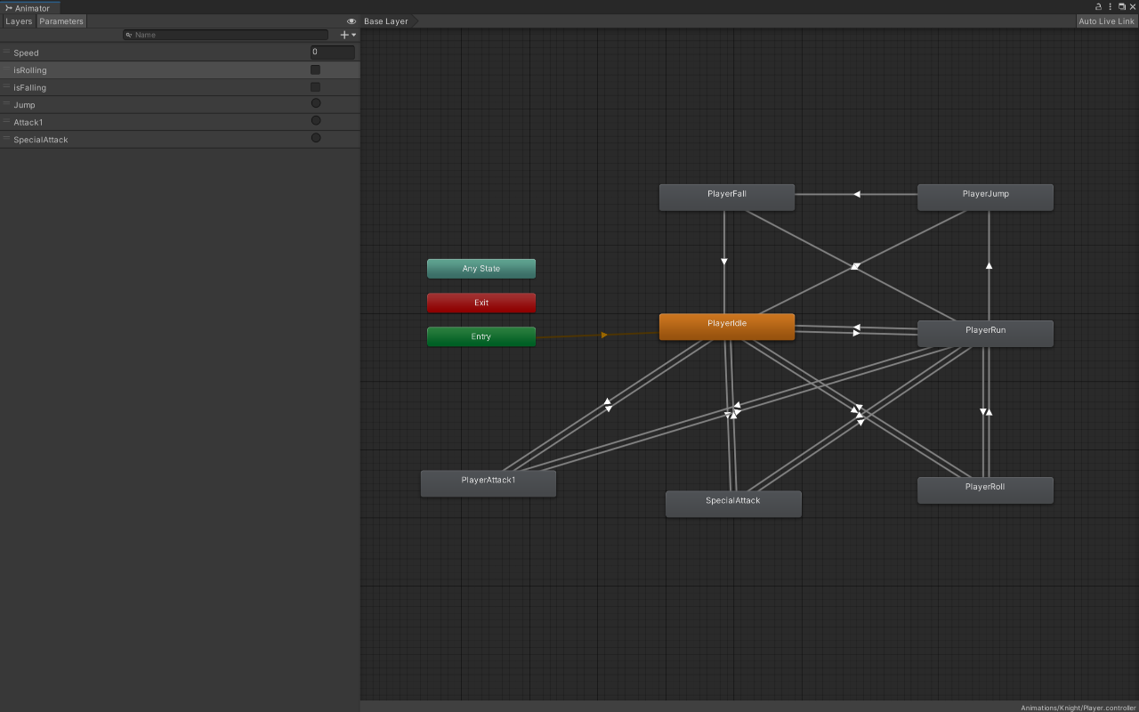This screenshot has width=1139, height=712.
Task: Select the PlayerJump to PlayerFall transition arrow
Action: click(856, 194)
